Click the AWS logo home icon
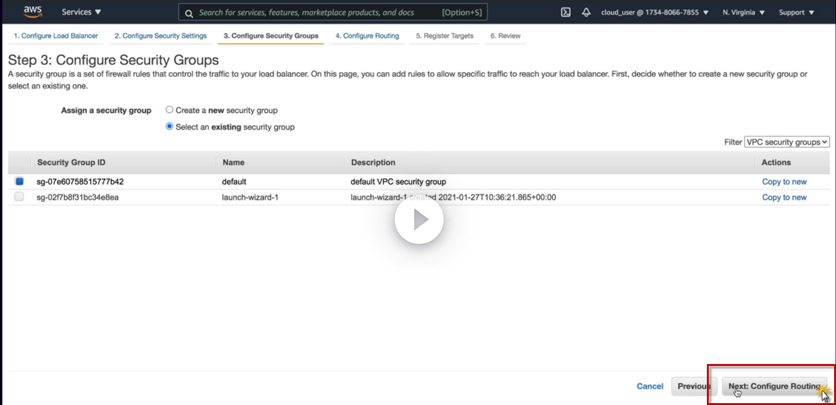The width and height of the screenshot is (836, 405). [33, 12]
